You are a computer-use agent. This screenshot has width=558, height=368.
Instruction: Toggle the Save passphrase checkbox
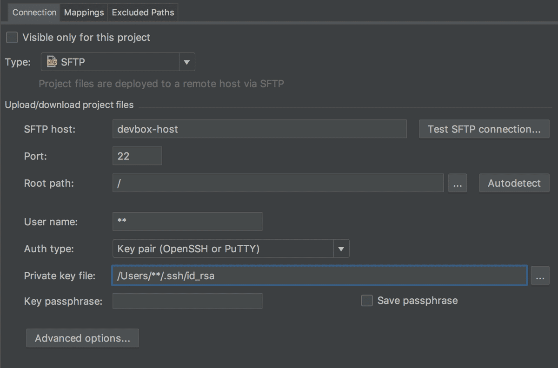click(367, 301)
